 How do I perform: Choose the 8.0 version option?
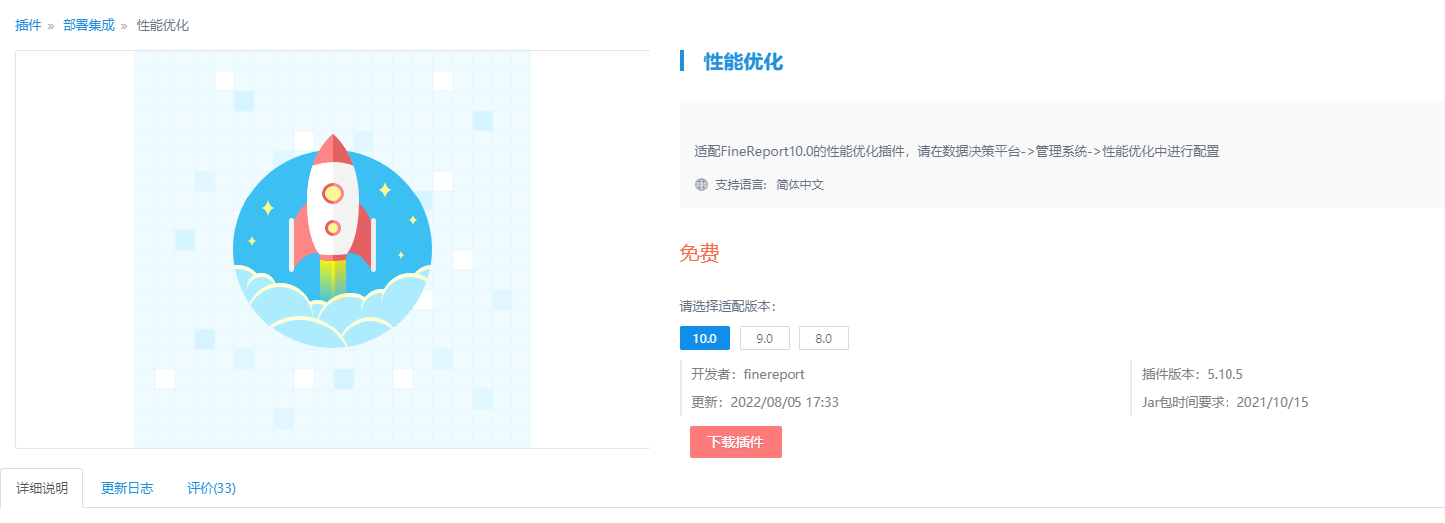point(824,338)
